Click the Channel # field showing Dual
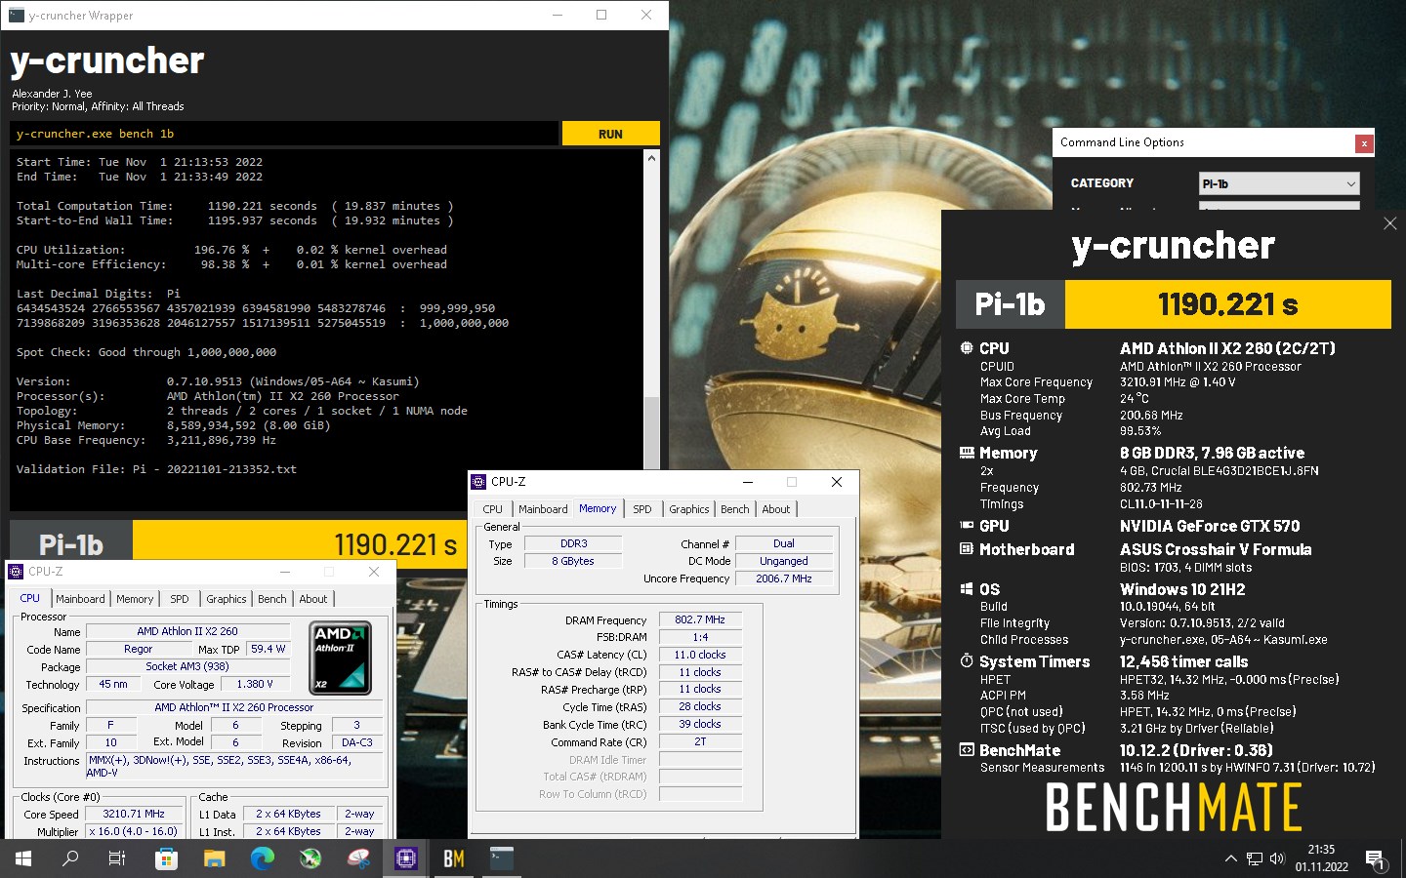1406x878 pixels. click(x=784, y=543)
